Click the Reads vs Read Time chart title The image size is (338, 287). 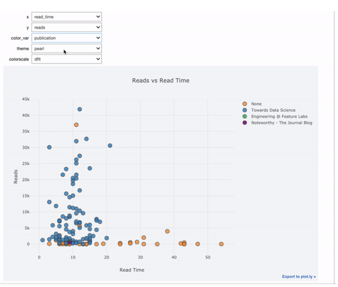pos(161,80)
